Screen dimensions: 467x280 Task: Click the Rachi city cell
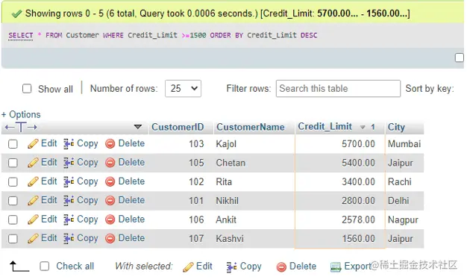point(404,182)
